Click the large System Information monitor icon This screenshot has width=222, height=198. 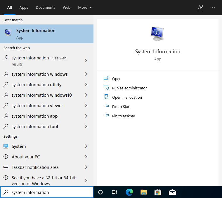click(x=157, y=34)
